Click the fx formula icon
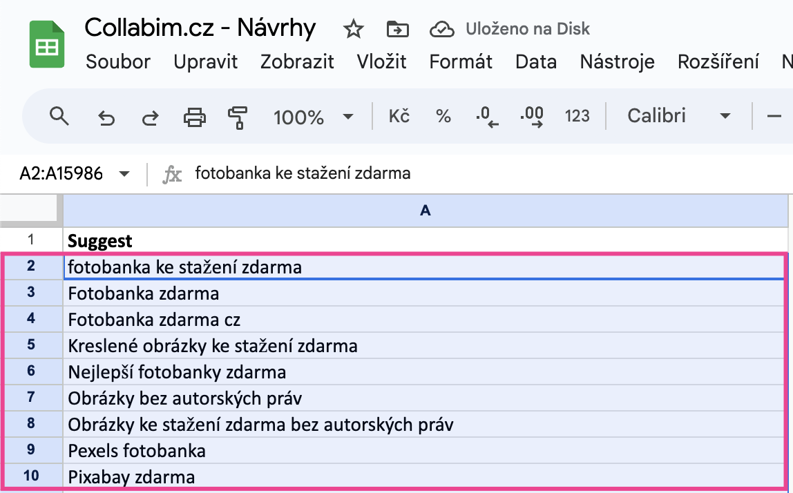Image resolution: width=793 pixels, height=493 pixels. point(172,175)
